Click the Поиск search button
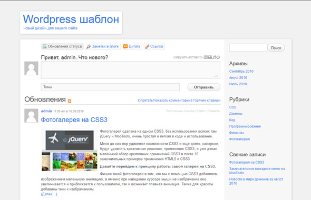Viewport: 311px width, 200px height. [276, 48]
